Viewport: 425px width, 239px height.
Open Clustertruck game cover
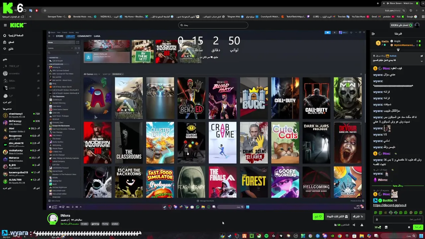coord(160,143)
